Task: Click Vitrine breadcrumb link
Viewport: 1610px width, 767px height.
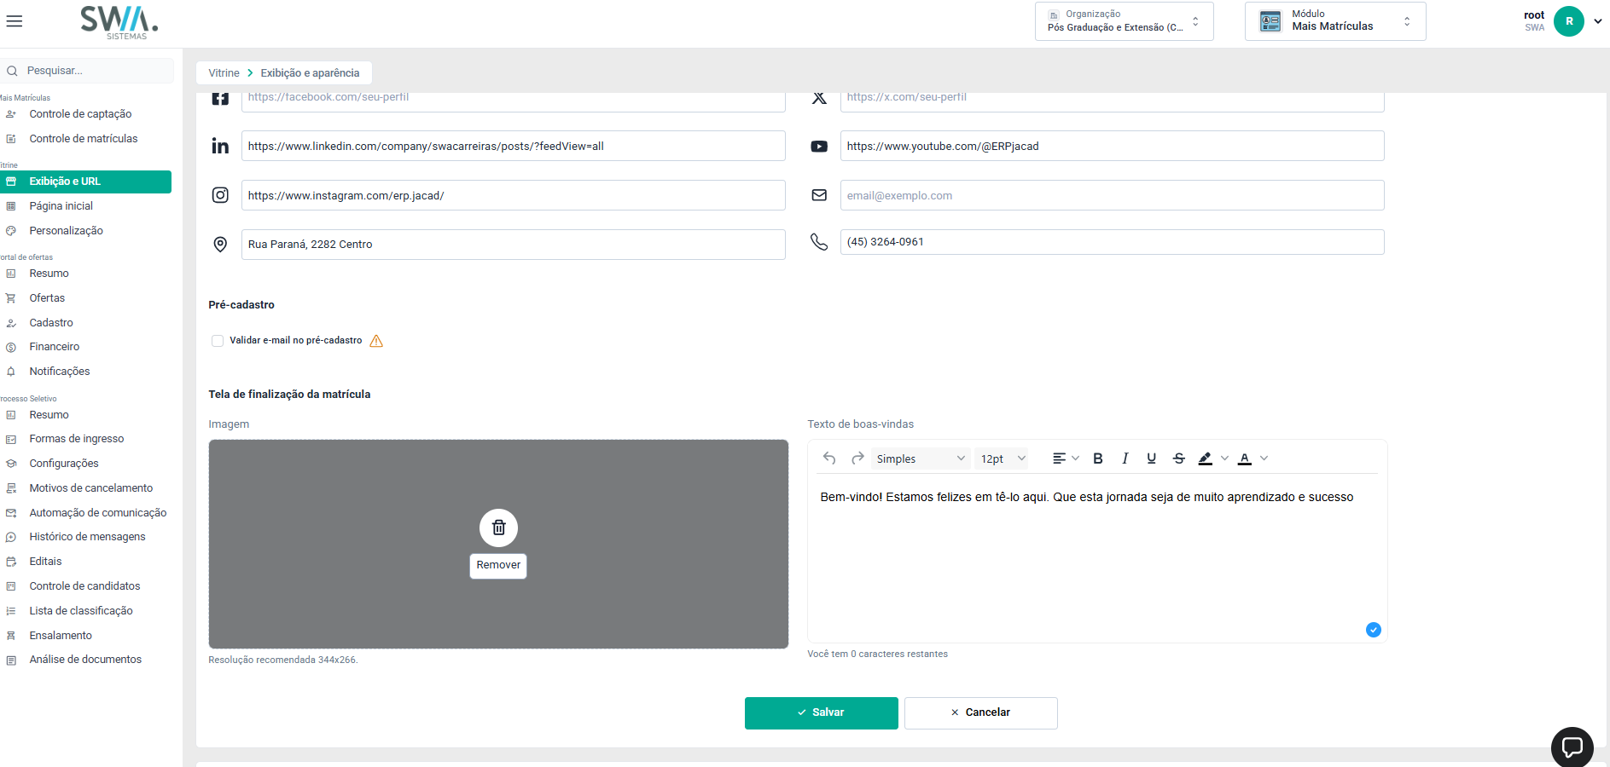Action: point(224,73)
